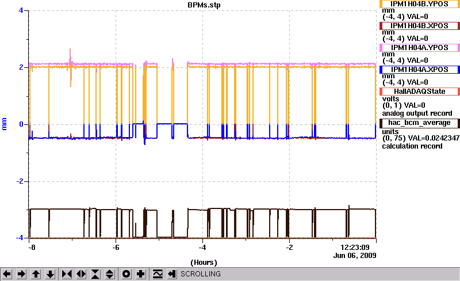Click the 12:23:09 timestamp on the time axis
This screenshot has width=460, height=281.
[x=355, y=248]
